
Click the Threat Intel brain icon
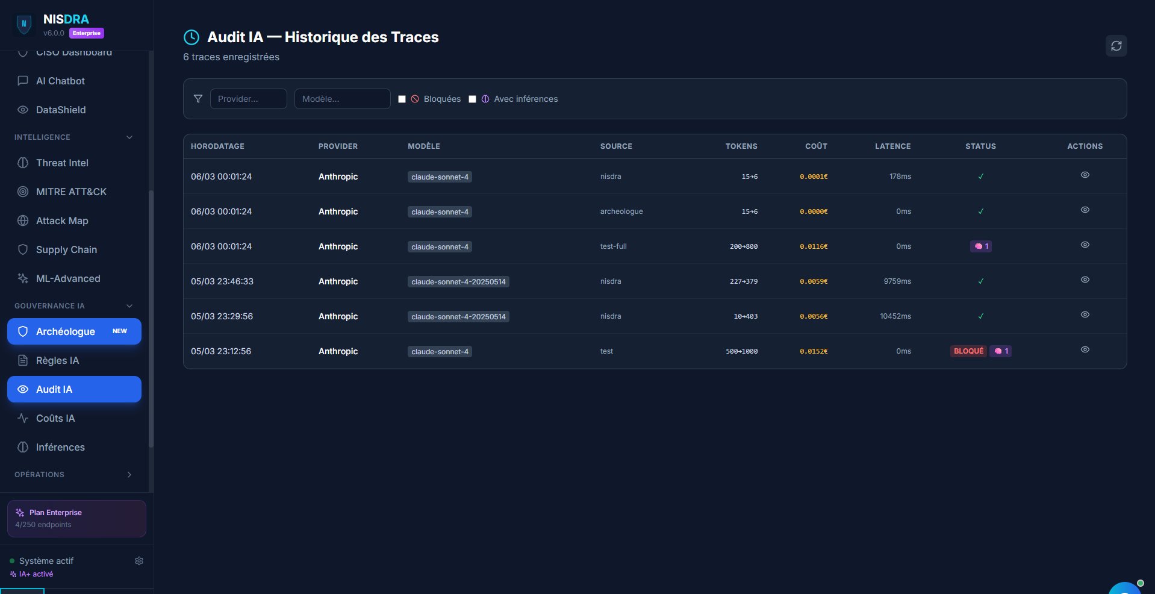click(x=23, y=163)
